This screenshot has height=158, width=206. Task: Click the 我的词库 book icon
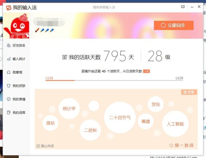tap(9, 113)
